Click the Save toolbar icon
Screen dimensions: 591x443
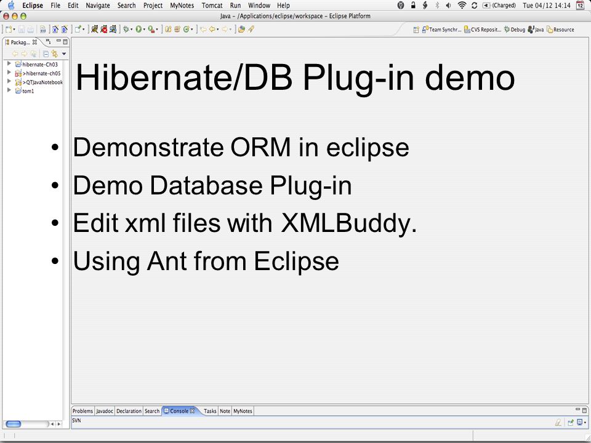22,30
